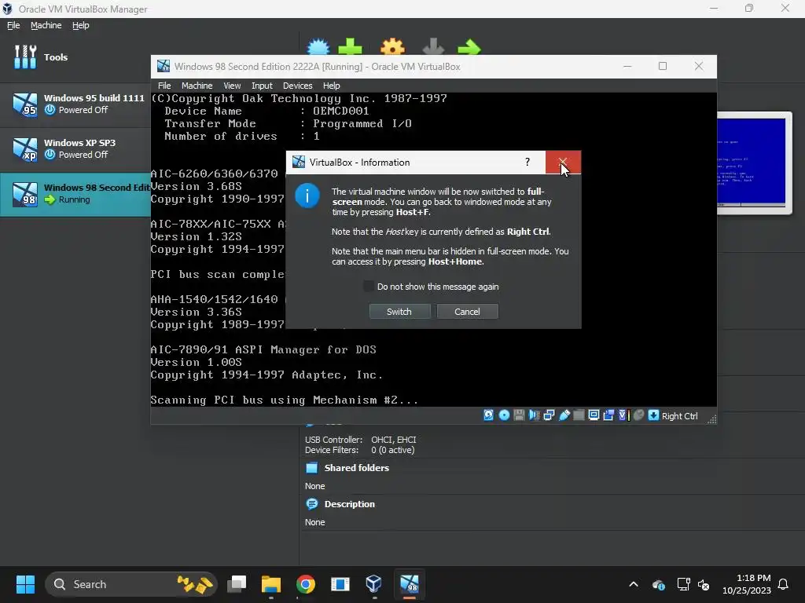Open machine Settings via orange gear icon
The height and width of the screenshot is (603, 805).
(x=392, y=47)
